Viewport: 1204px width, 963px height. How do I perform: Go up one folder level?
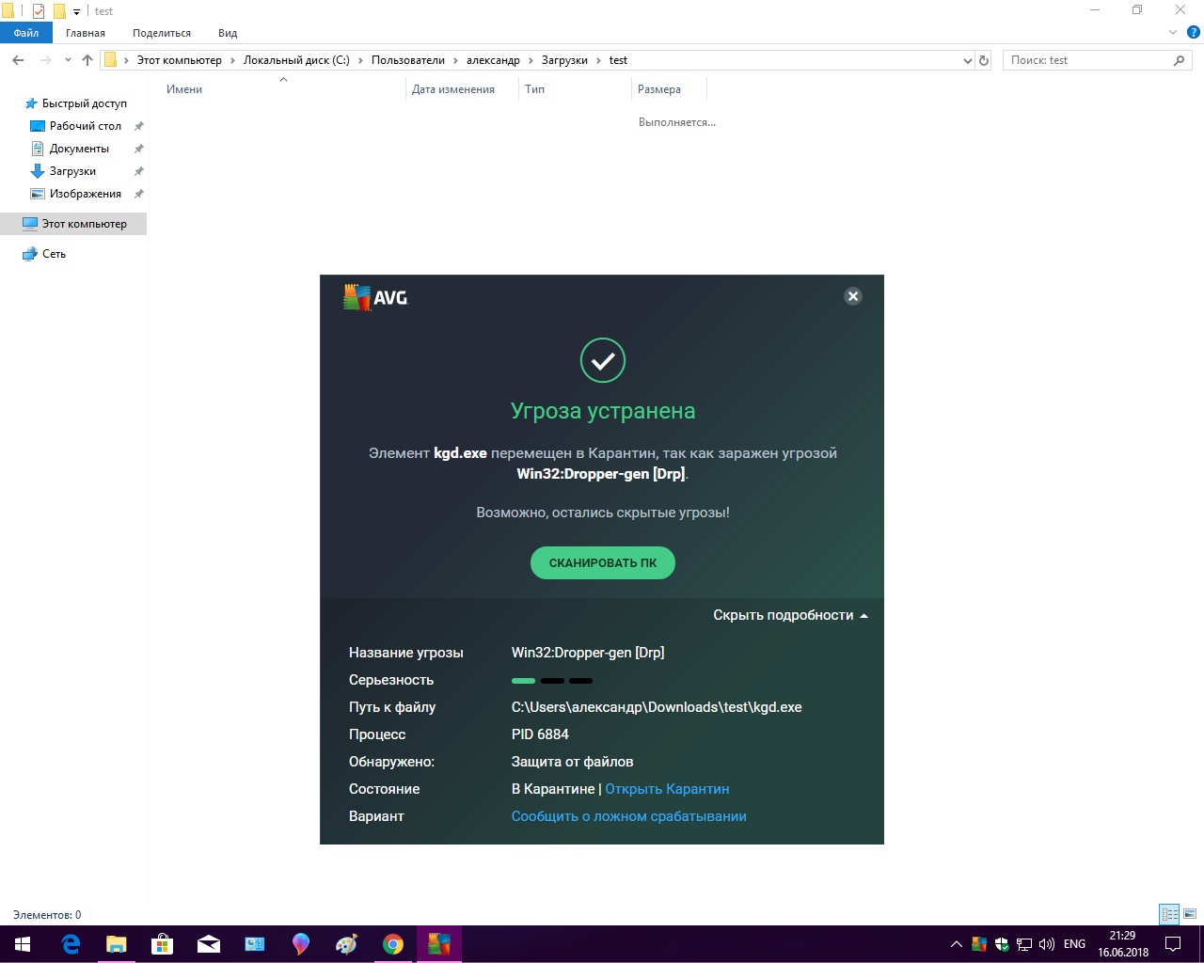(87, 60)
